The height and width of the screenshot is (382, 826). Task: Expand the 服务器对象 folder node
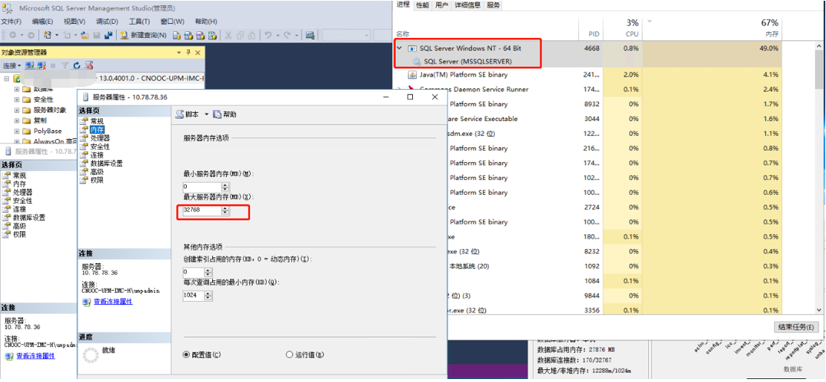[x=17, y=110]
